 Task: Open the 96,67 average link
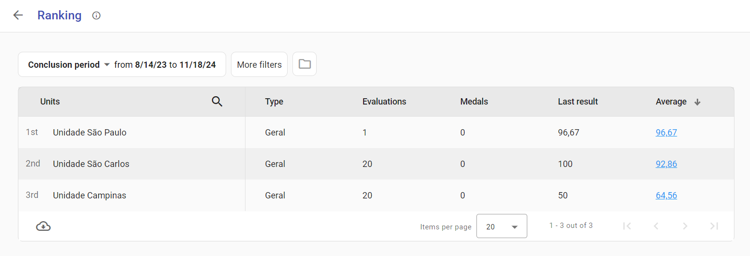pos(666,133)
